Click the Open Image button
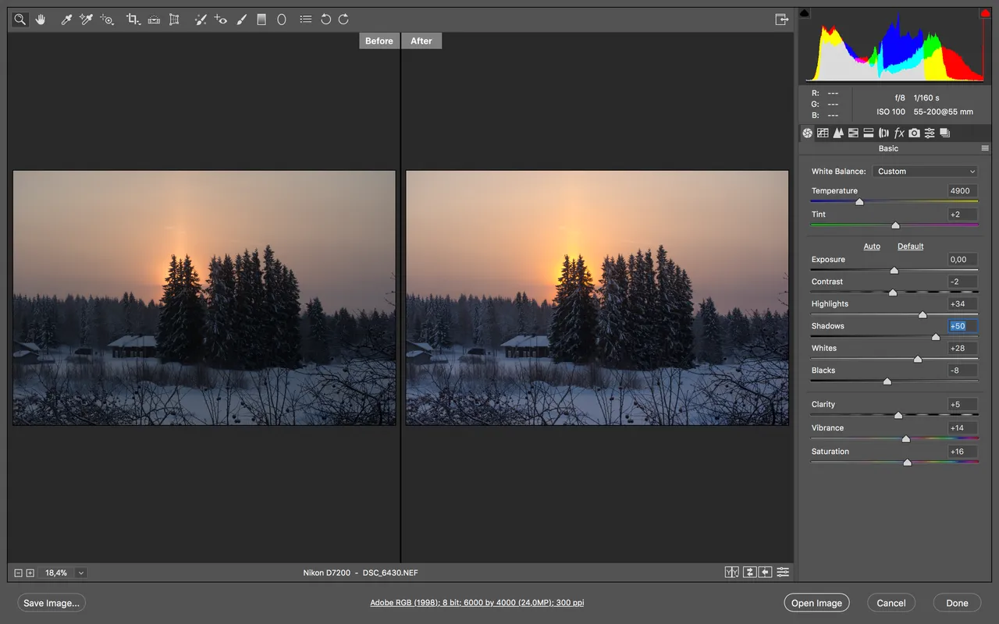Viewport: 999px width, 624px height. [x=816, y=603]
